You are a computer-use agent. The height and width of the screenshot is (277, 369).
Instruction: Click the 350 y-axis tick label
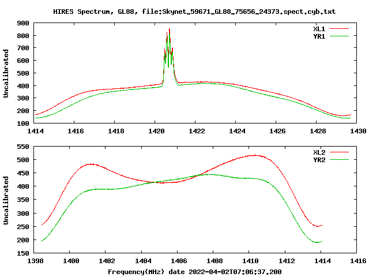(x=23, y=200)
